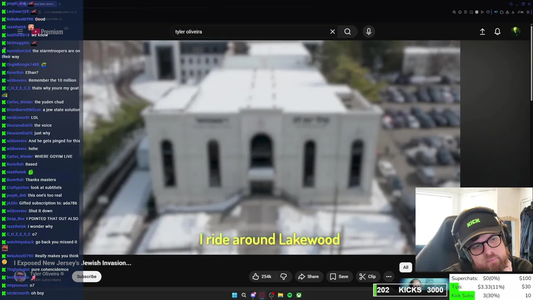Viewport: 533px width, 300px height.
Task: Click chat username OogieBoogie1488
Action: click(22, 65)
